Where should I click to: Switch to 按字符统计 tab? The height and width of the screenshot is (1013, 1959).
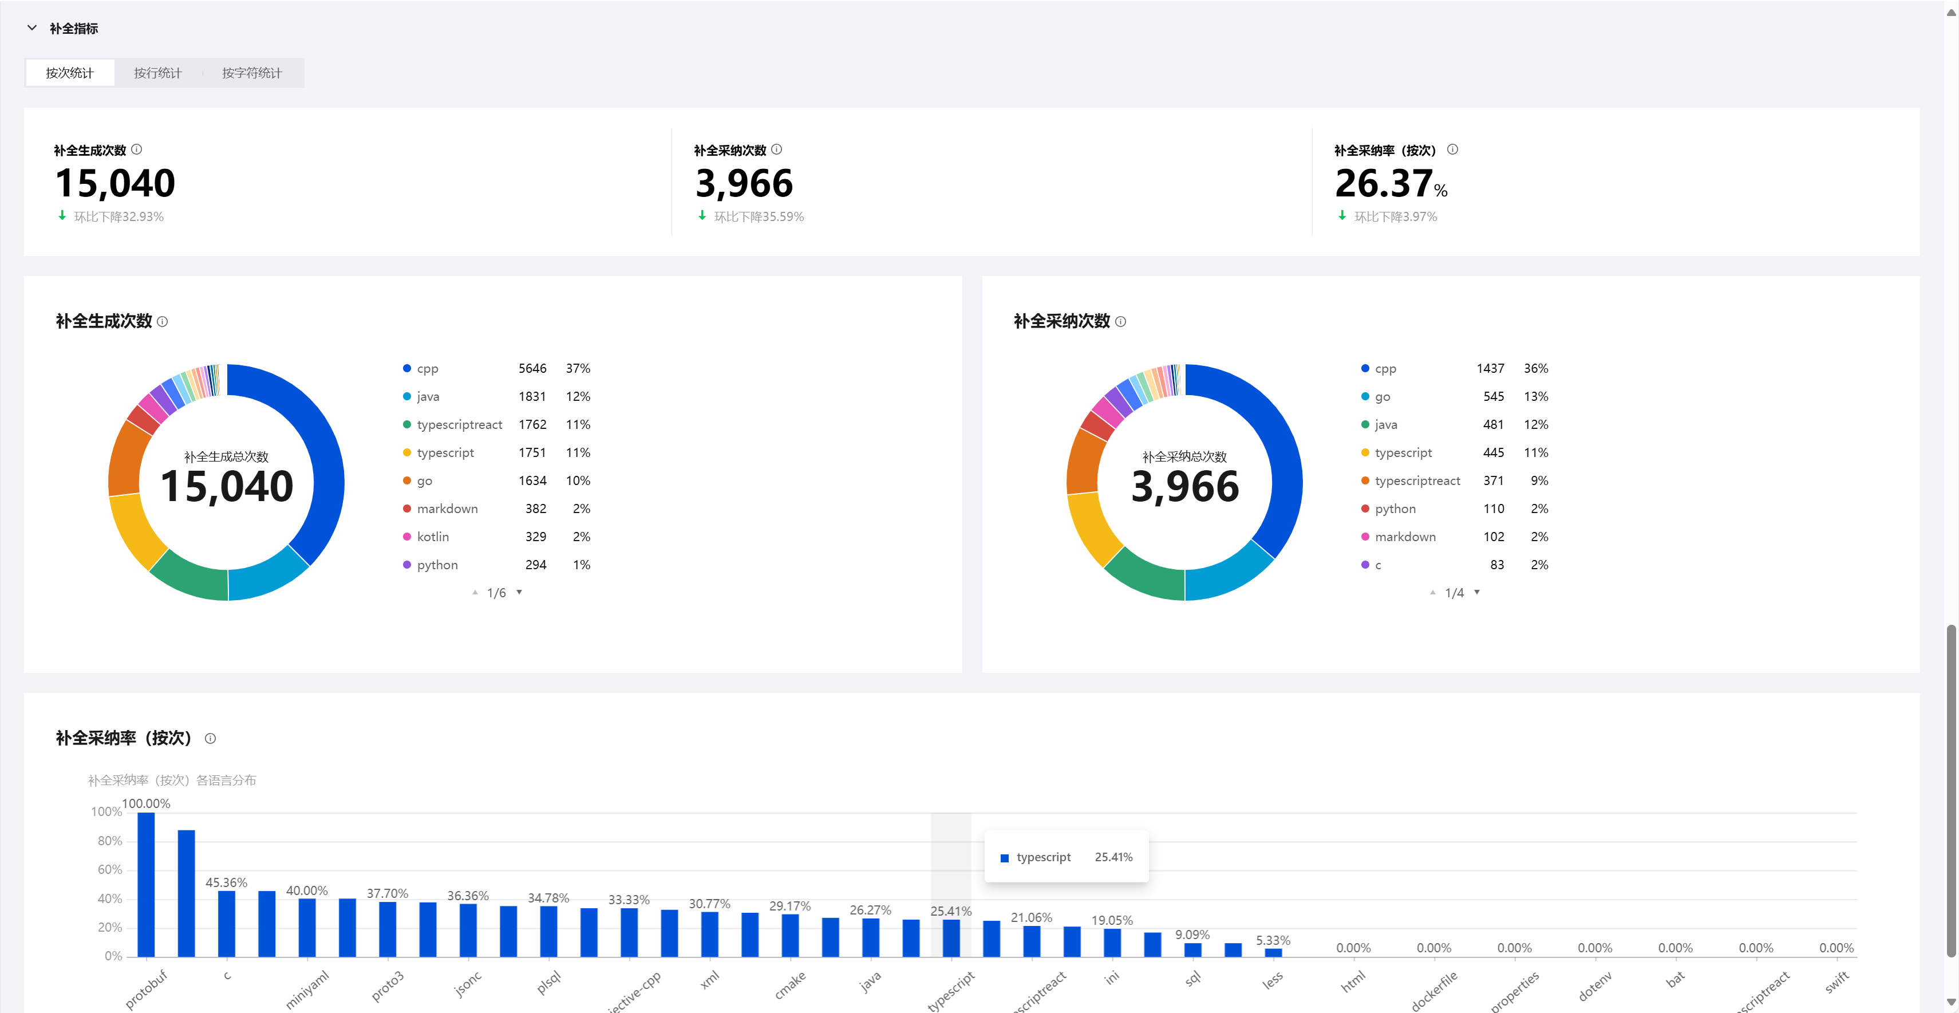252,73
